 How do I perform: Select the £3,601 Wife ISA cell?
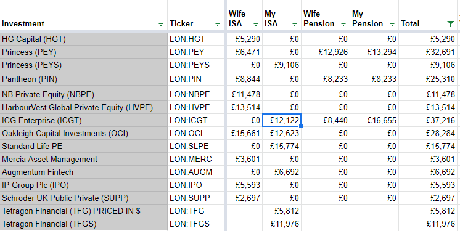pyautogui.click(x=244, y=159)
